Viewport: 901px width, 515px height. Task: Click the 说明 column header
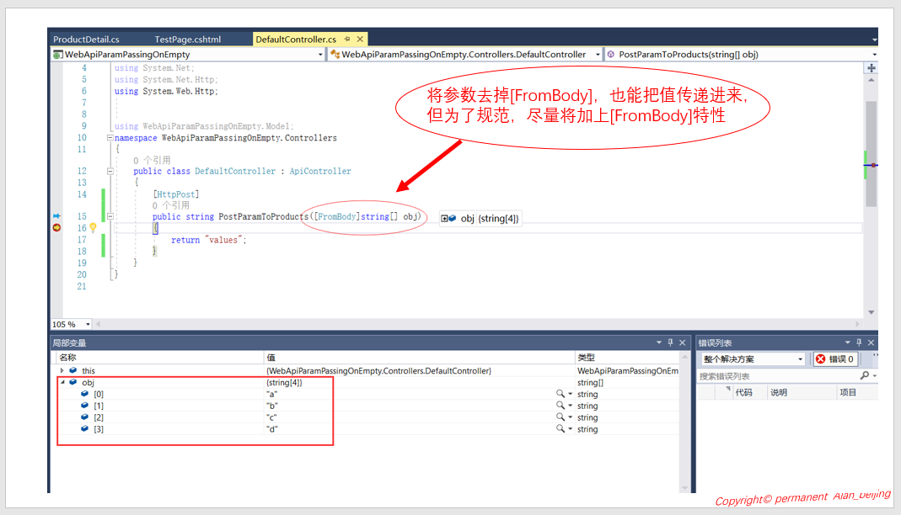779,393
